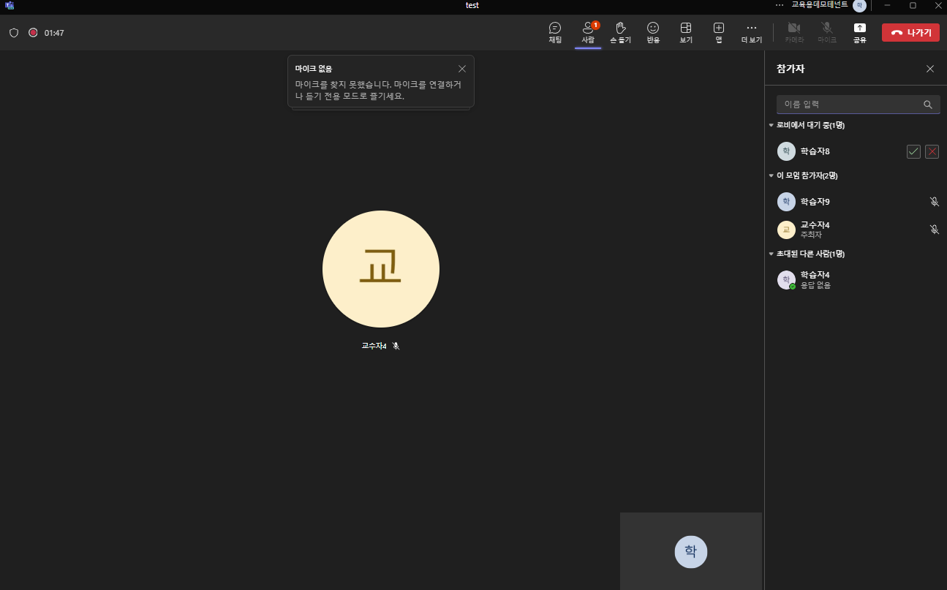Click the Teams app logo icon
Image resolution: width=947 pixels, height=590 pixels.
tap(10, 5)
